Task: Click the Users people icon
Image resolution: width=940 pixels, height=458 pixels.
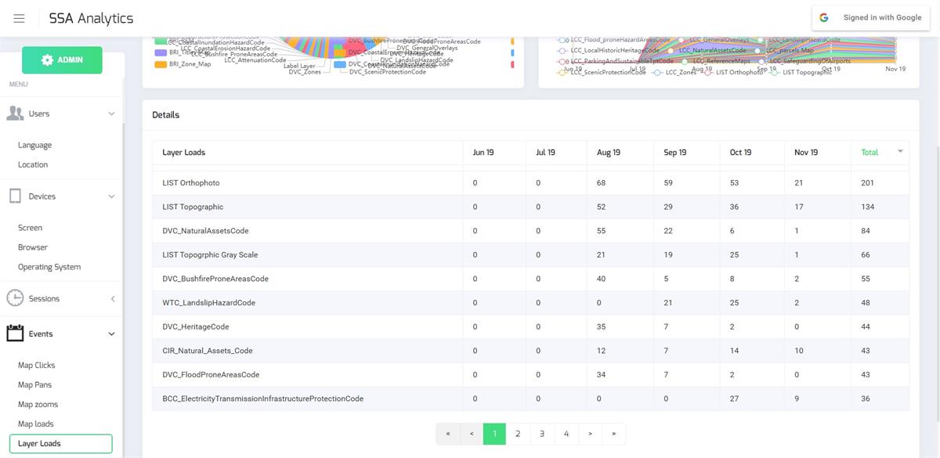Action: (15, 114)
